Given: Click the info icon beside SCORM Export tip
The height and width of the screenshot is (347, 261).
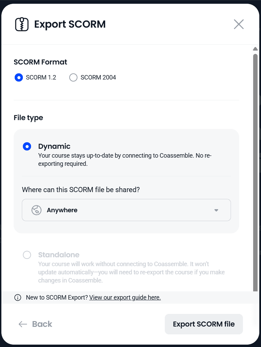Looking at the screenshot, I should [x=18, y=298].
